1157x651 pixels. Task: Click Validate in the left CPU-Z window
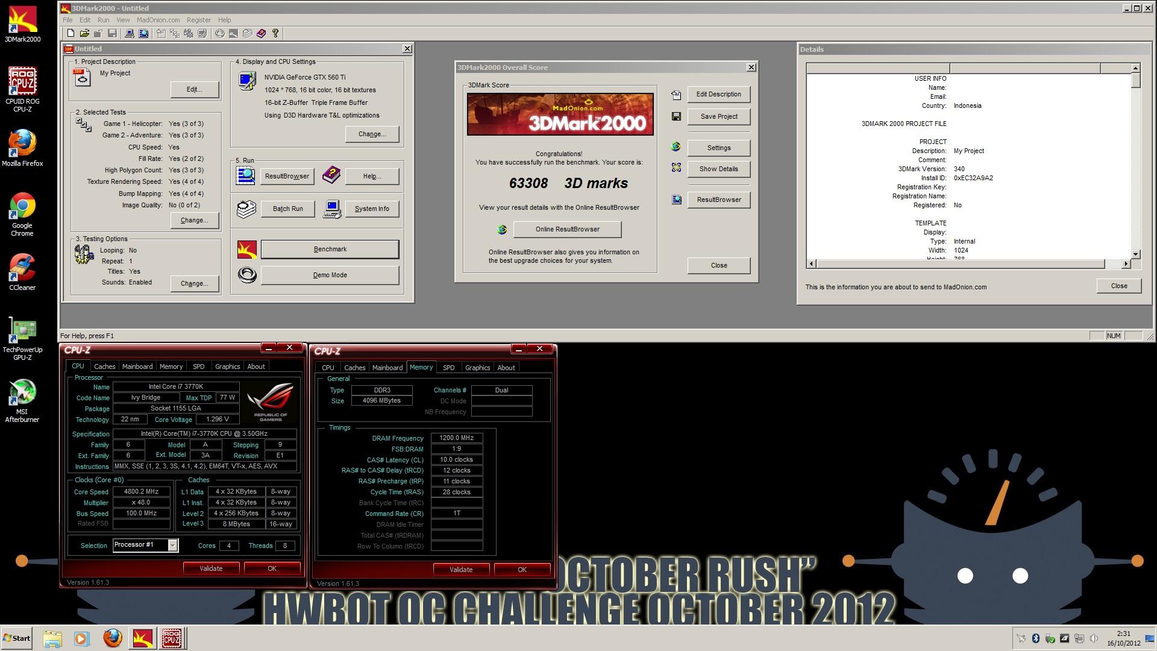click(x=211, y=568)
